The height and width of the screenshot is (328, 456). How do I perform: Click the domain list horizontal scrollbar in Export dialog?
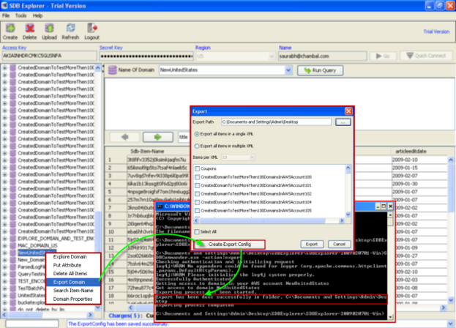click(269, 220)
